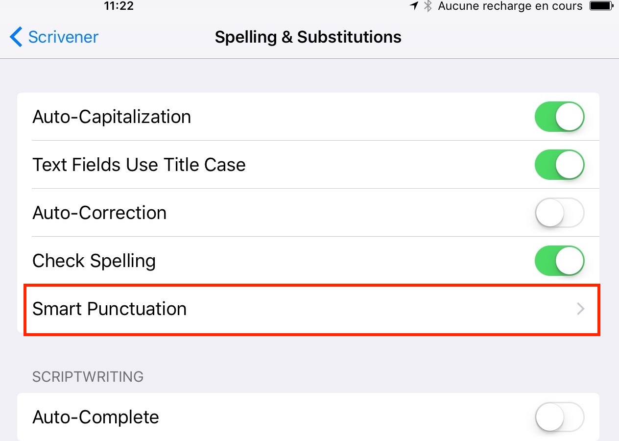Tap the Spelling & Substitutions title
The height and width of the screenshot is (441, 619).
[308, 36]
